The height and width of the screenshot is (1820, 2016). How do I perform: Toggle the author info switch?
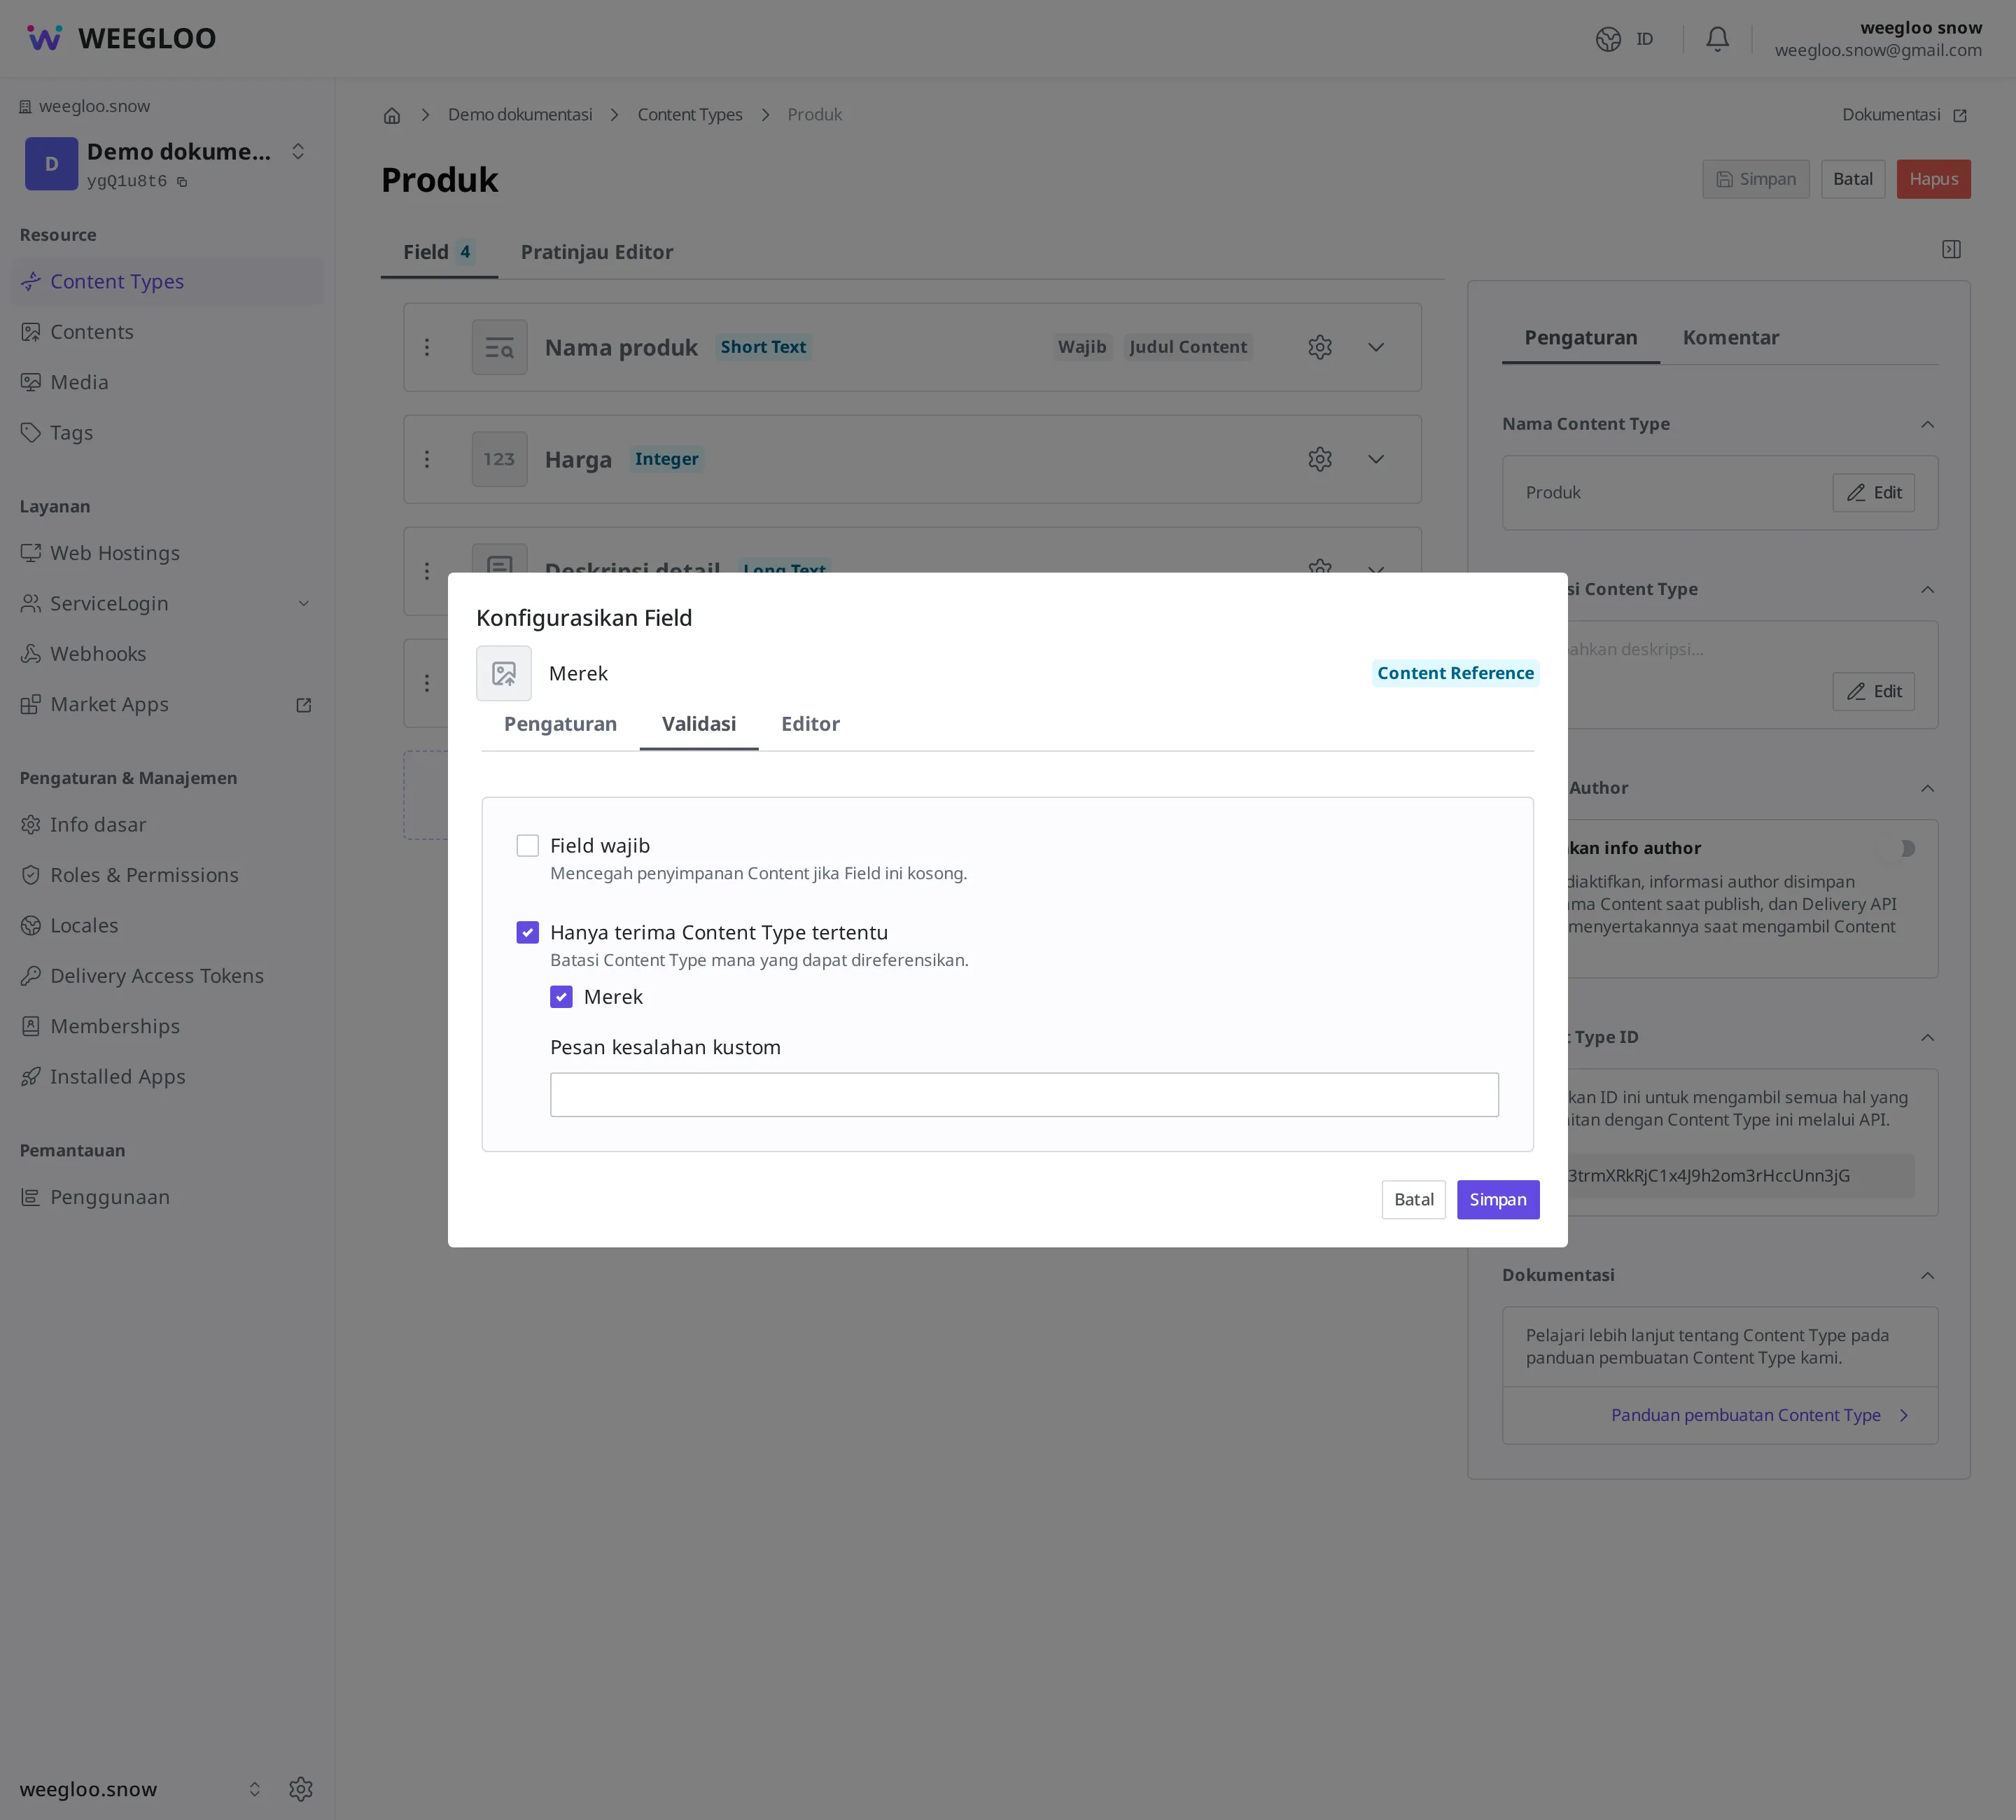pyautogui.click(x=1897, y=848)
